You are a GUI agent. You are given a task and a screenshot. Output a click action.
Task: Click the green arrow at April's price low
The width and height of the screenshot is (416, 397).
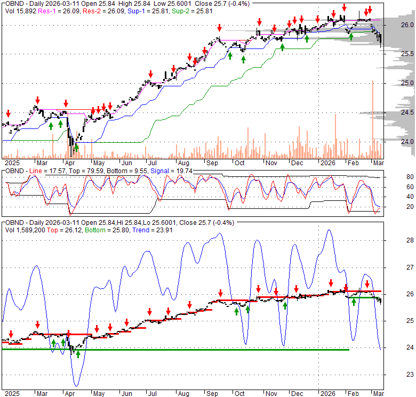point(77,148)
